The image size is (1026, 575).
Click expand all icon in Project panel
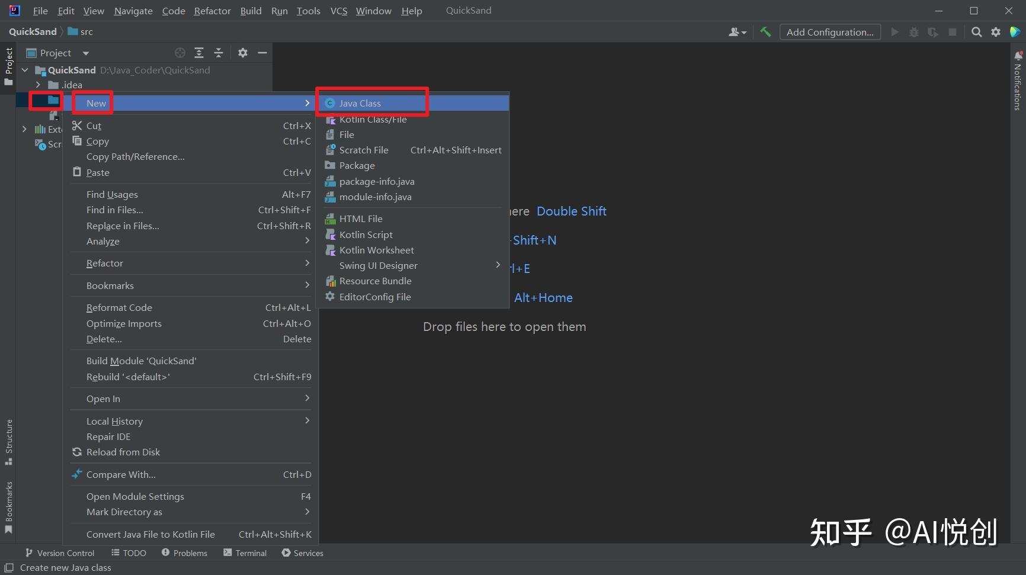(x=199, y=53)
